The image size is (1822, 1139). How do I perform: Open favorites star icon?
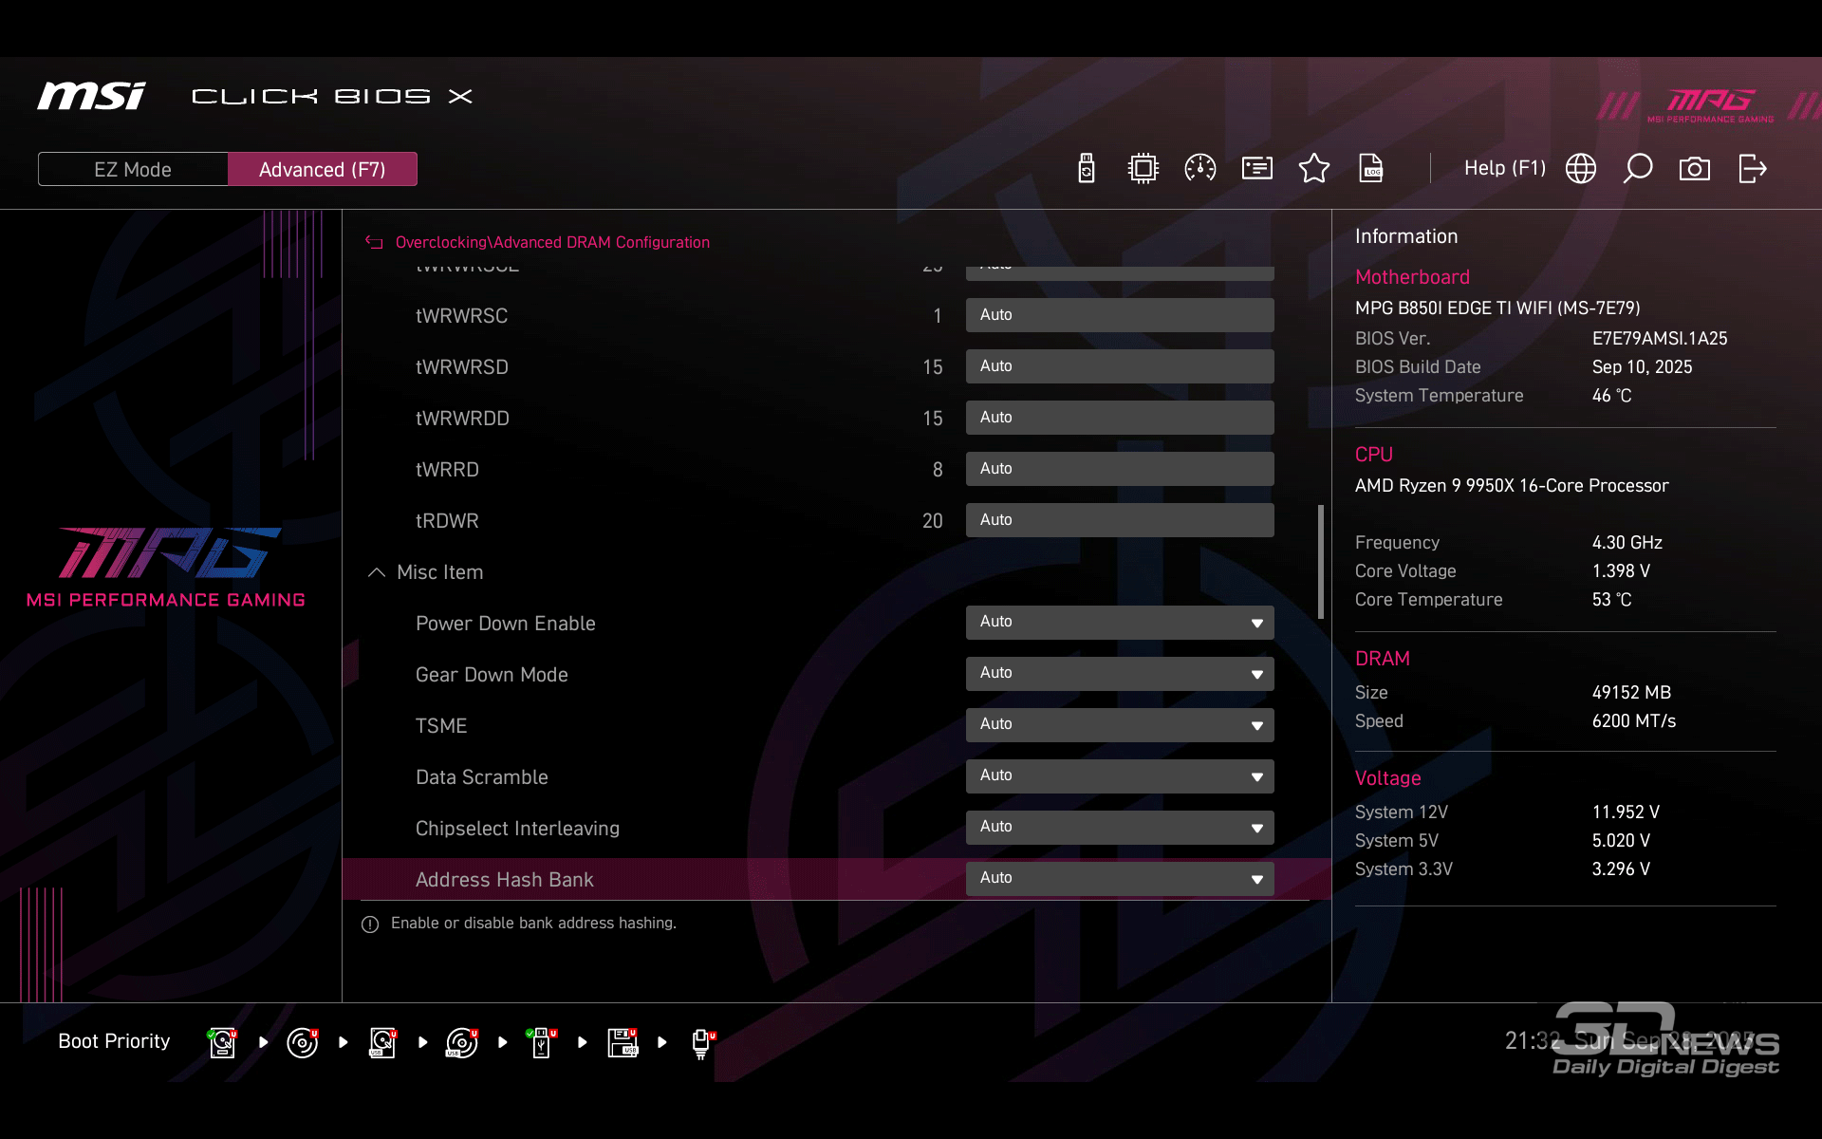coord(1313,169)
